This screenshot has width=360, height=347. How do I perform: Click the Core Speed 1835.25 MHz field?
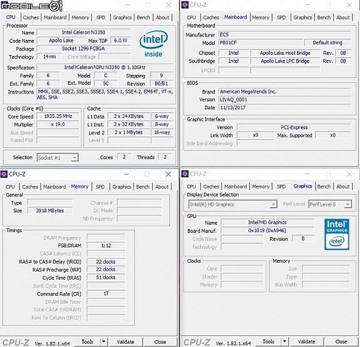click(x=58, y=116)
